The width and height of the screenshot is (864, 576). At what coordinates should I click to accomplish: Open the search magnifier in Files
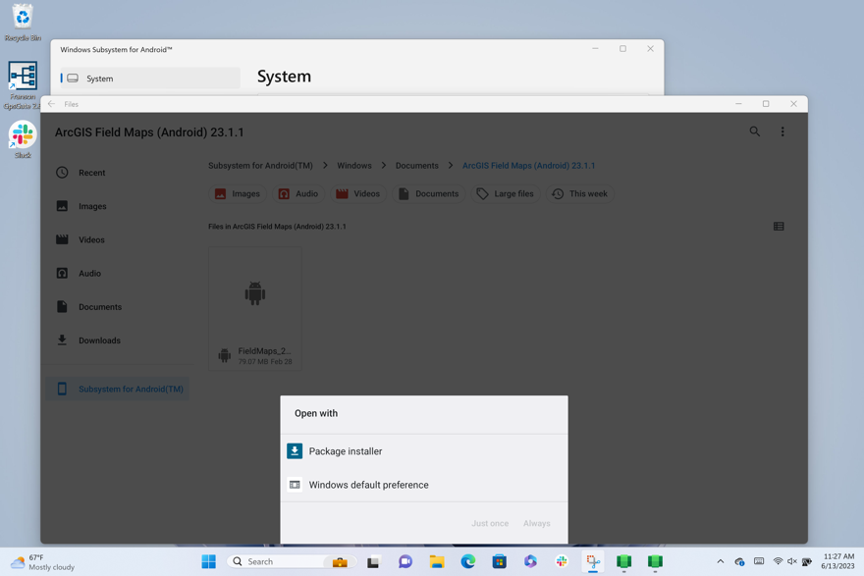[754, 131]
